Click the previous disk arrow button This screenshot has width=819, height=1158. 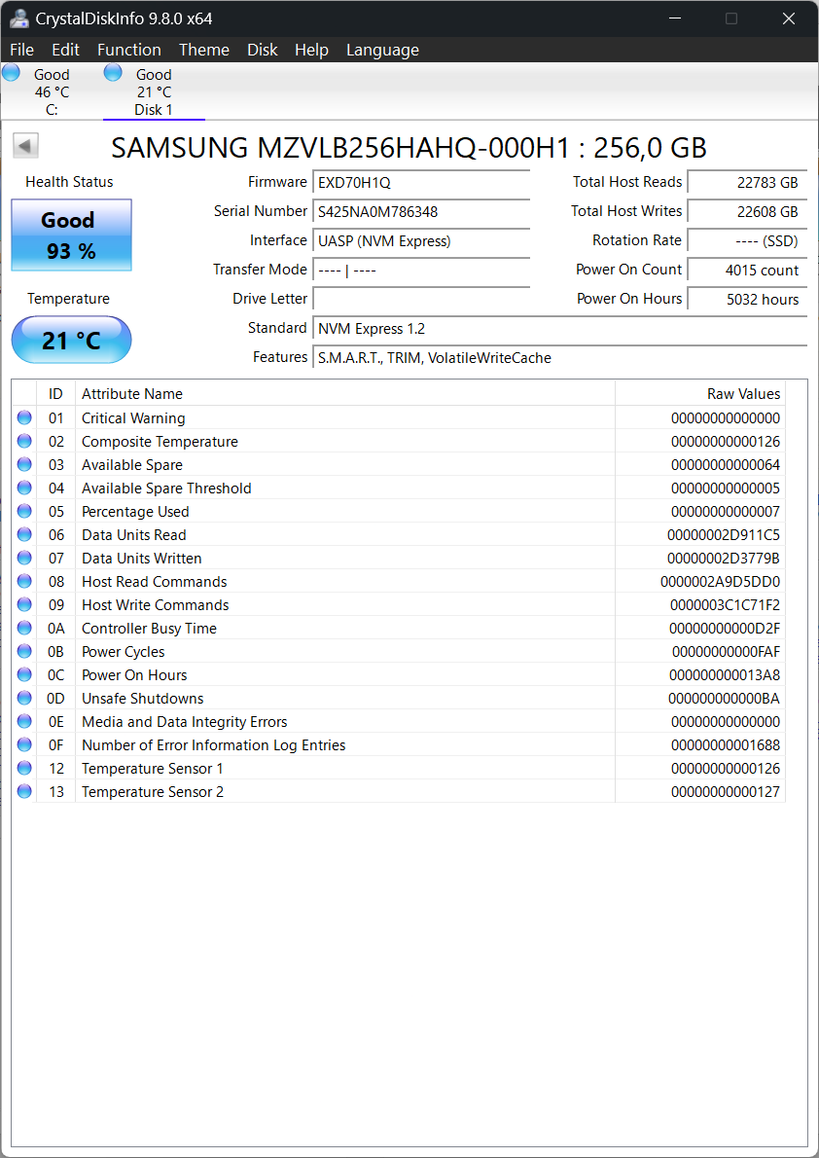pos(25,146)
